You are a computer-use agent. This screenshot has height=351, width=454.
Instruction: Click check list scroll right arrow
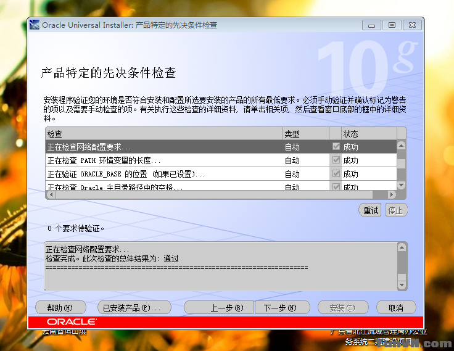click(392, 194)
